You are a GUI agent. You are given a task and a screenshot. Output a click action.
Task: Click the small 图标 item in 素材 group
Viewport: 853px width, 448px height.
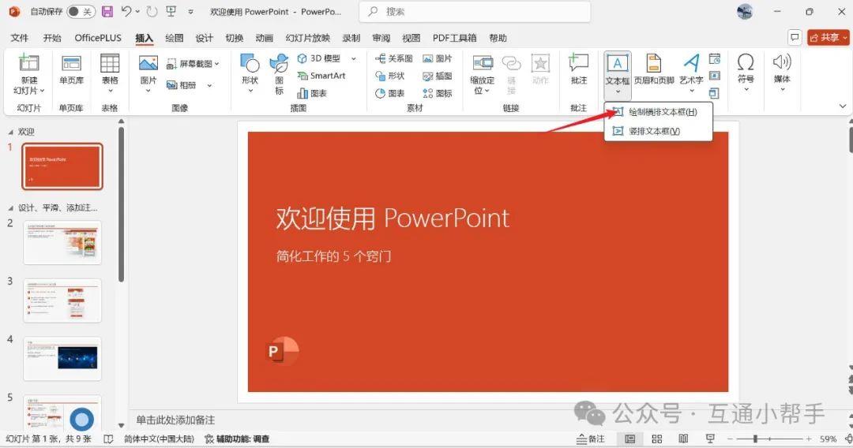click(x=438, y=93)
